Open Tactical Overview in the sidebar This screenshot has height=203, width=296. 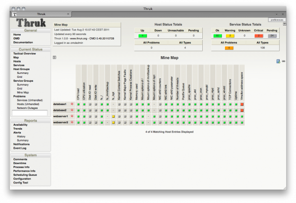pyautogui.click(x=24, y=53)
